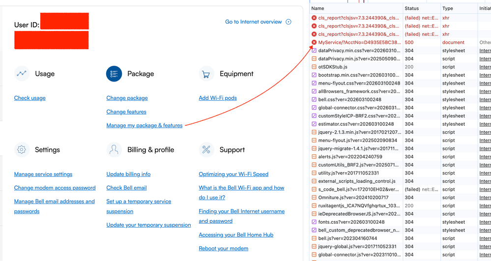
Task: Click the script icon beside alerts.js
Action: tap(314, 157)
